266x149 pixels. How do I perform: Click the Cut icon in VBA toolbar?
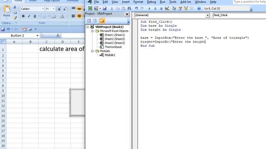pyautogui.click(x=112, y=8)
